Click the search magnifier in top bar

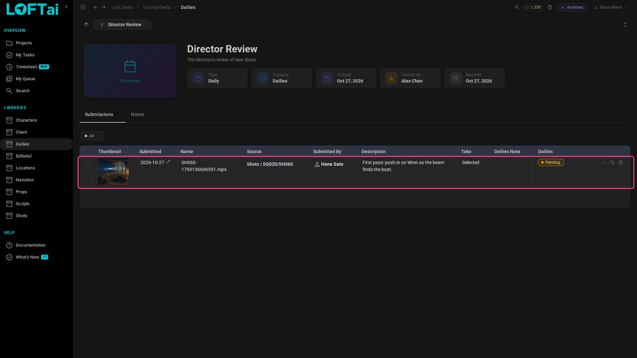pyautogui.click(x=517, y=7)
